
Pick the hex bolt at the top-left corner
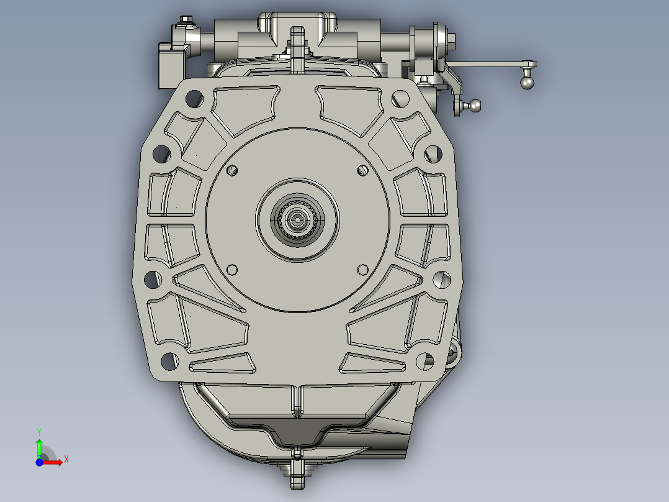coord(186,19)
